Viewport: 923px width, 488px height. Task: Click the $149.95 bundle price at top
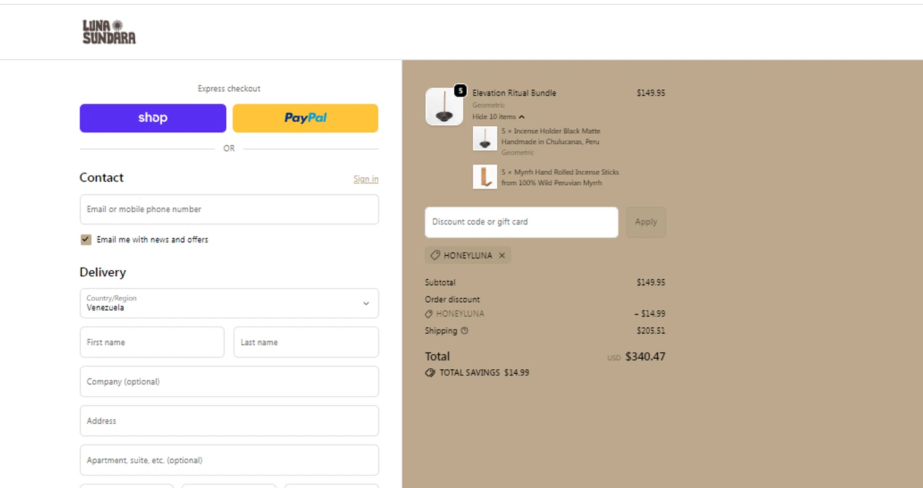(651, 93)
